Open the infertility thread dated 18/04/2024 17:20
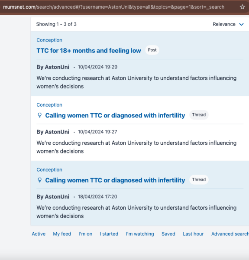 pos(115,180)
